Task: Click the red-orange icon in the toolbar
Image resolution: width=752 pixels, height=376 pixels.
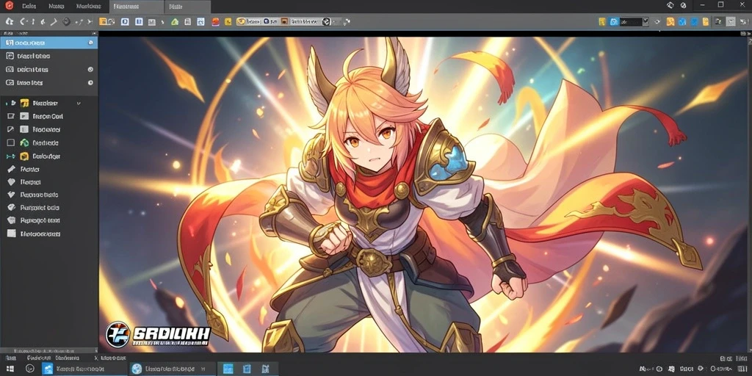Action: tap(215, 21)
